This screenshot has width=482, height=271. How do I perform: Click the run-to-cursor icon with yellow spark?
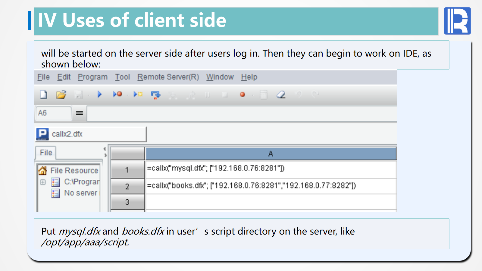tap(138, 95)
